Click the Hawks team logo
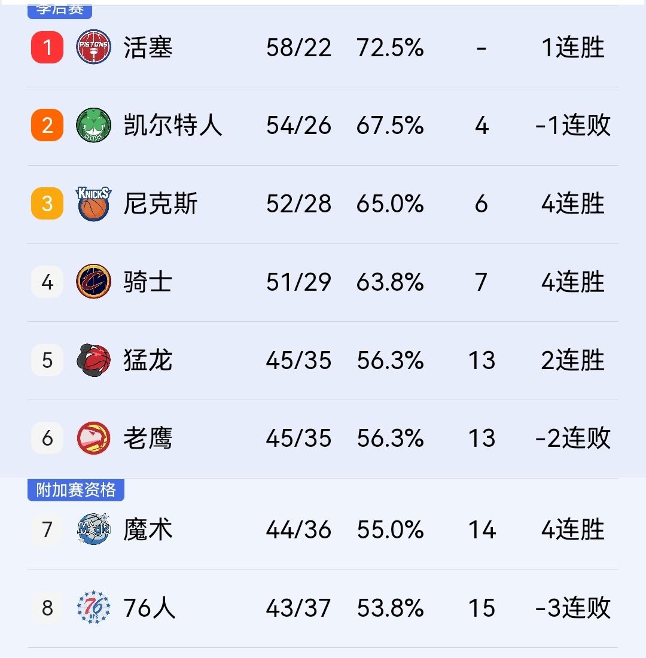Screen dimensions: 646x658 tap(93, 438)
